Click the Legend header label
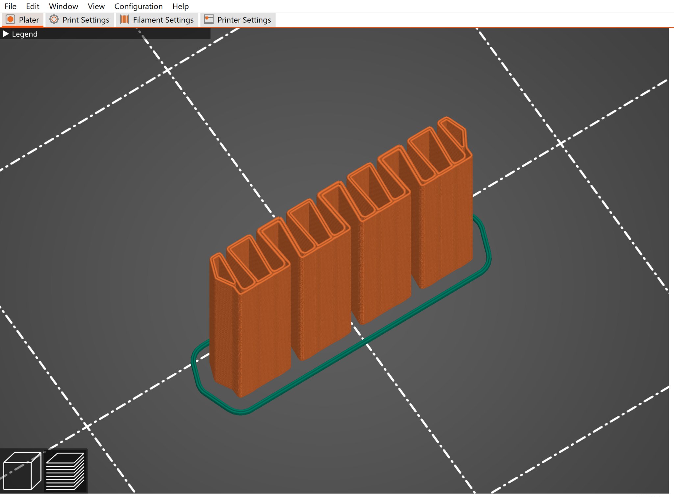Image resolution: width=674 pixels, height=497 pixels. point(25,34)
